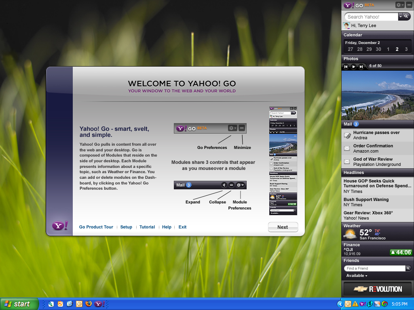Screen dimensions: 414x310
Task: Open the Help link in welcome dialog
Action: 167,227
